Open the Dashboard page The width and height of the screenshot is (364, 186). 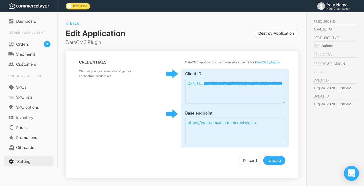coord(26,21)
